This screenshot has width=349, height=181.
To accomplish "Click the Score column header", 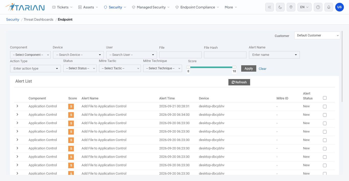I will click(x=73, y=98).
